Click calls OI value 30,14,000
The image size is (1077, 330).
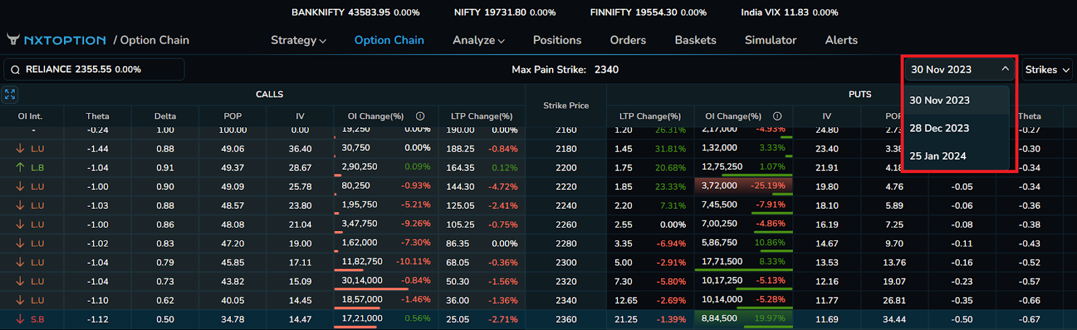[x=362, y=280]
